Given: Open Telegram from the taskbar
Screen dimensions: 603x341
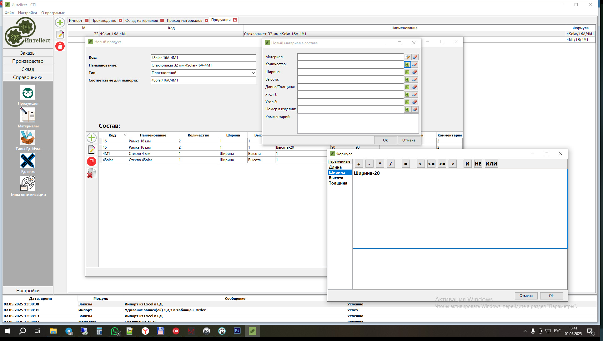Looking at the screenshot, I should pyautogui.click(x=69, y=331).
